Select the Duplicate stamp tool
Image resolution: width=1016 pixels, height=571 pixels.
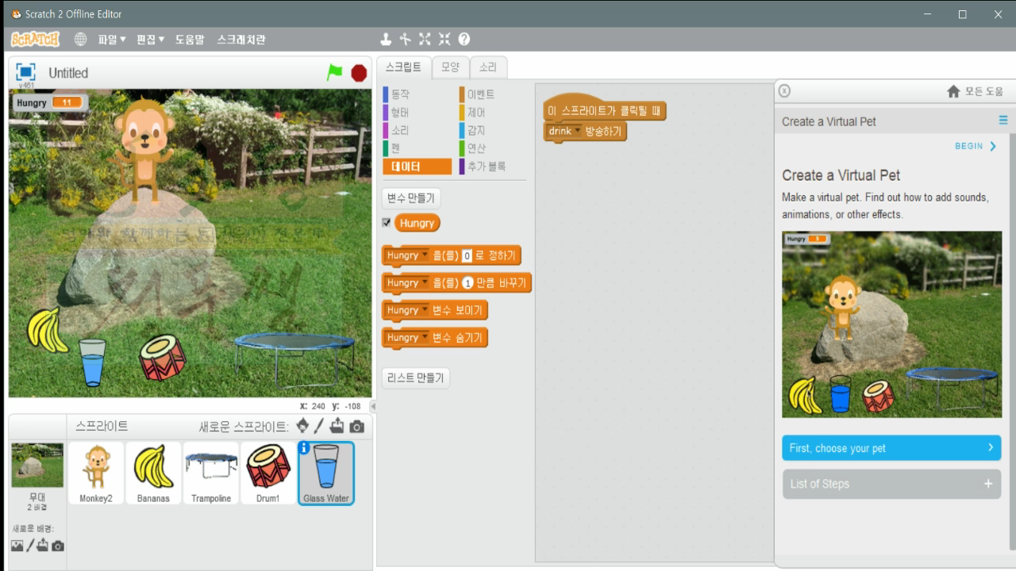coord(386,39)
